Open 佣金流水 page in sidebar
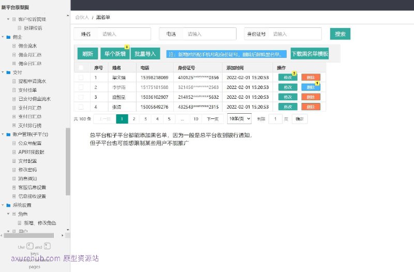The height and width of the screenshot is (272, 414). 27,46
